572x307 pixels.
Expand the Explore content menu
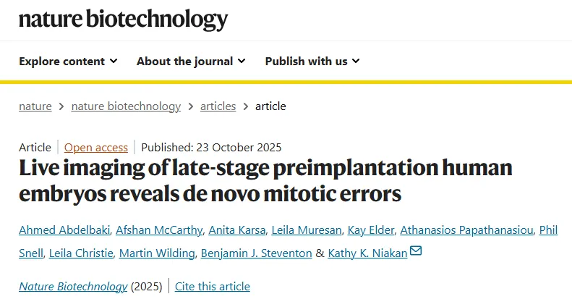pos(68,61)
